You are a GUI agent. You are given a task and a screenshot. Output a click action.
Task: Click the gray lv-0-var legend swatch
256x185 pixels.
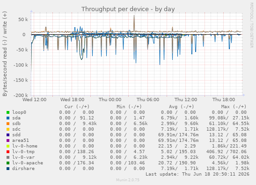(8, 157)
